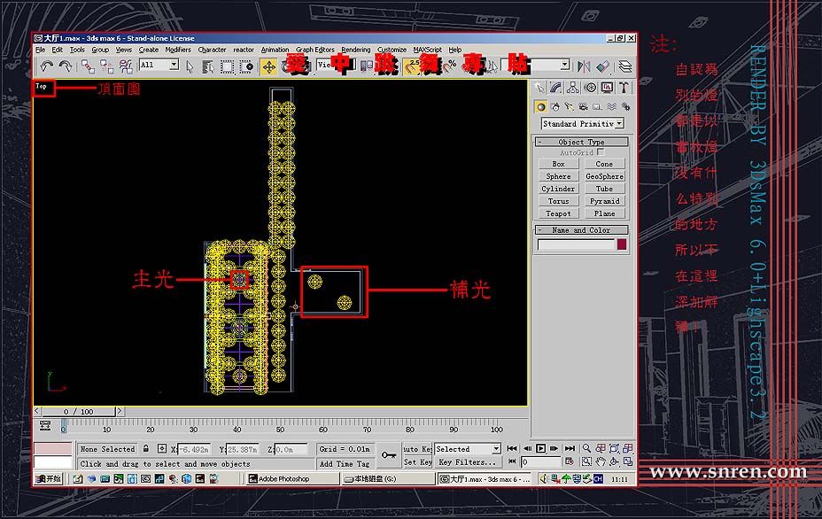Open the Customize menu
Viewport: 822px width, 519px height.
click(392, 50)
